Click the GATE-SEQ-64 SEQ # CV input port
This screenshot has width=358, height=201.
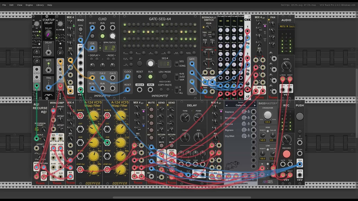point(140,90)
